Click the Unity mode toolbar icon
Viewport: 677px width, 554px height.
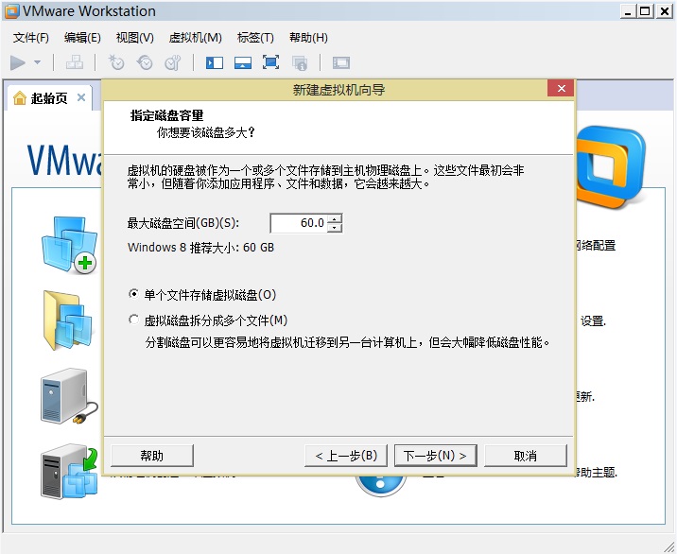[300, 63]
